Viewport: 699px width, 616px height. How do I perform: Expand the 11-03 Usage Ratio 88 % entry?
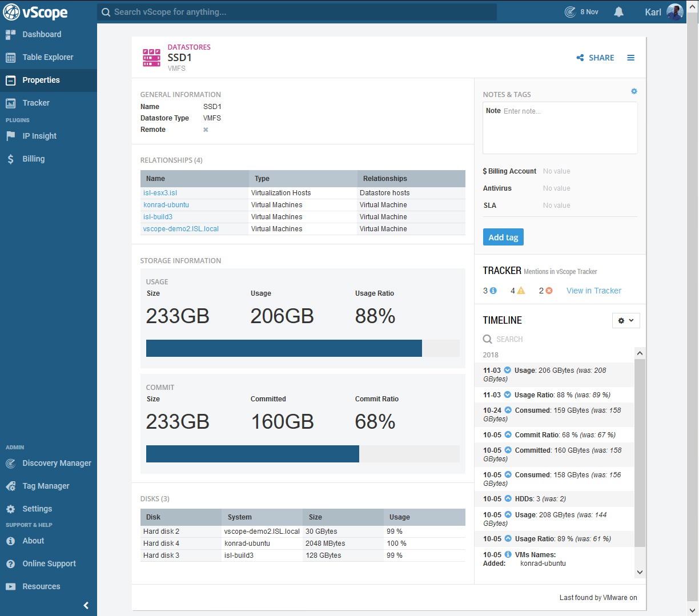pos(508,395)
